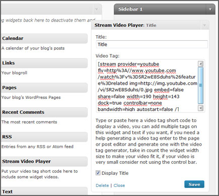
Task: Toggle the Available Widgets panel arrow
Action: click(x=97, y=9)
